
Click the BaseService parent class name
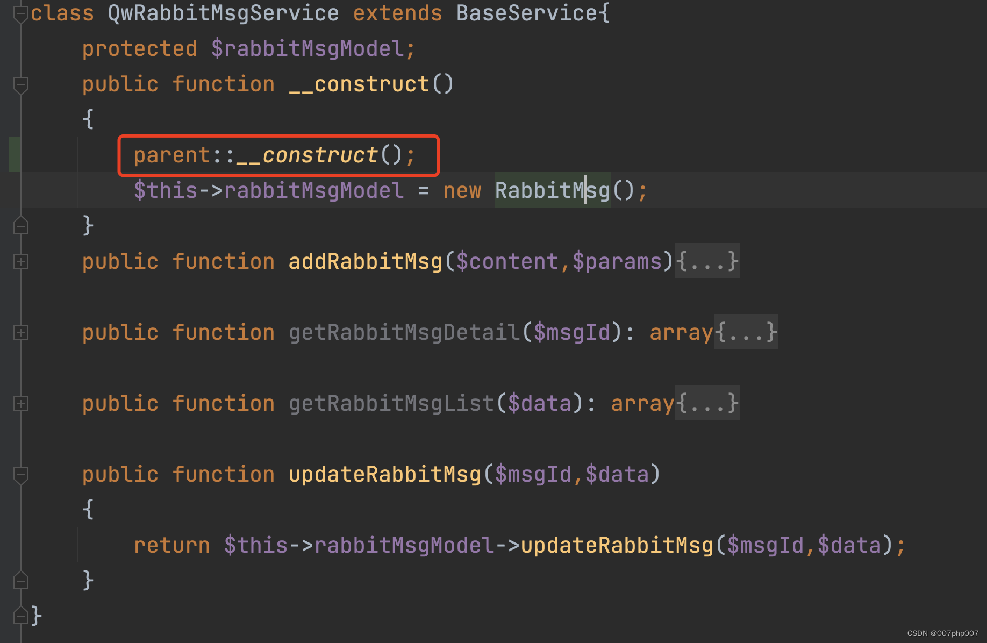(x=527, y=13)
